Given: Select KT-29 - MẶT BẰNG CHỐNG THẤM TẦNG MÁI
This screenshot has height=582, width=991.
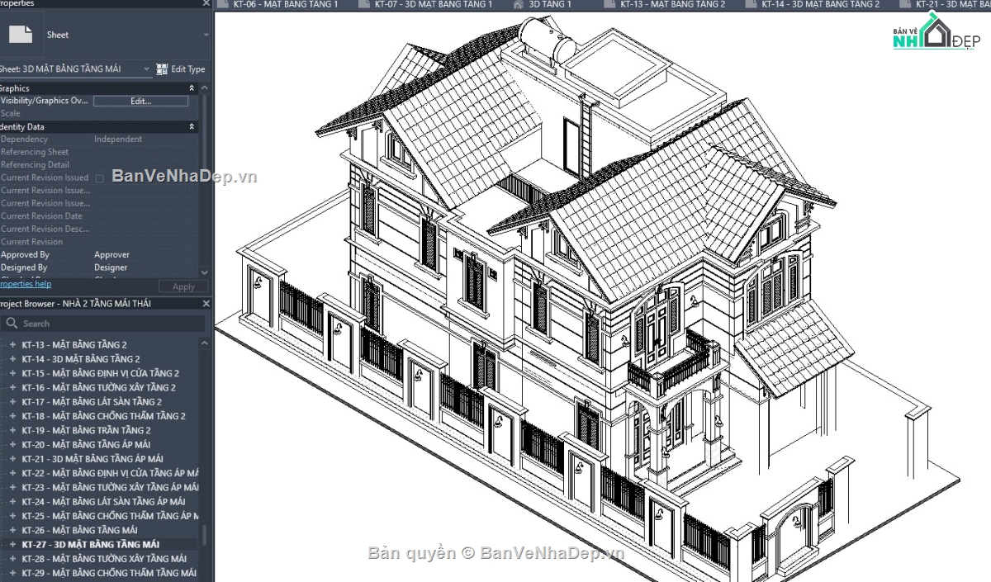Looking at the screenshot, I should click(x=109, y=573).
